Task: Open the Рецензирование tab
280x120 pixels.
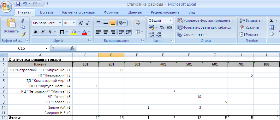Action: 165,13
